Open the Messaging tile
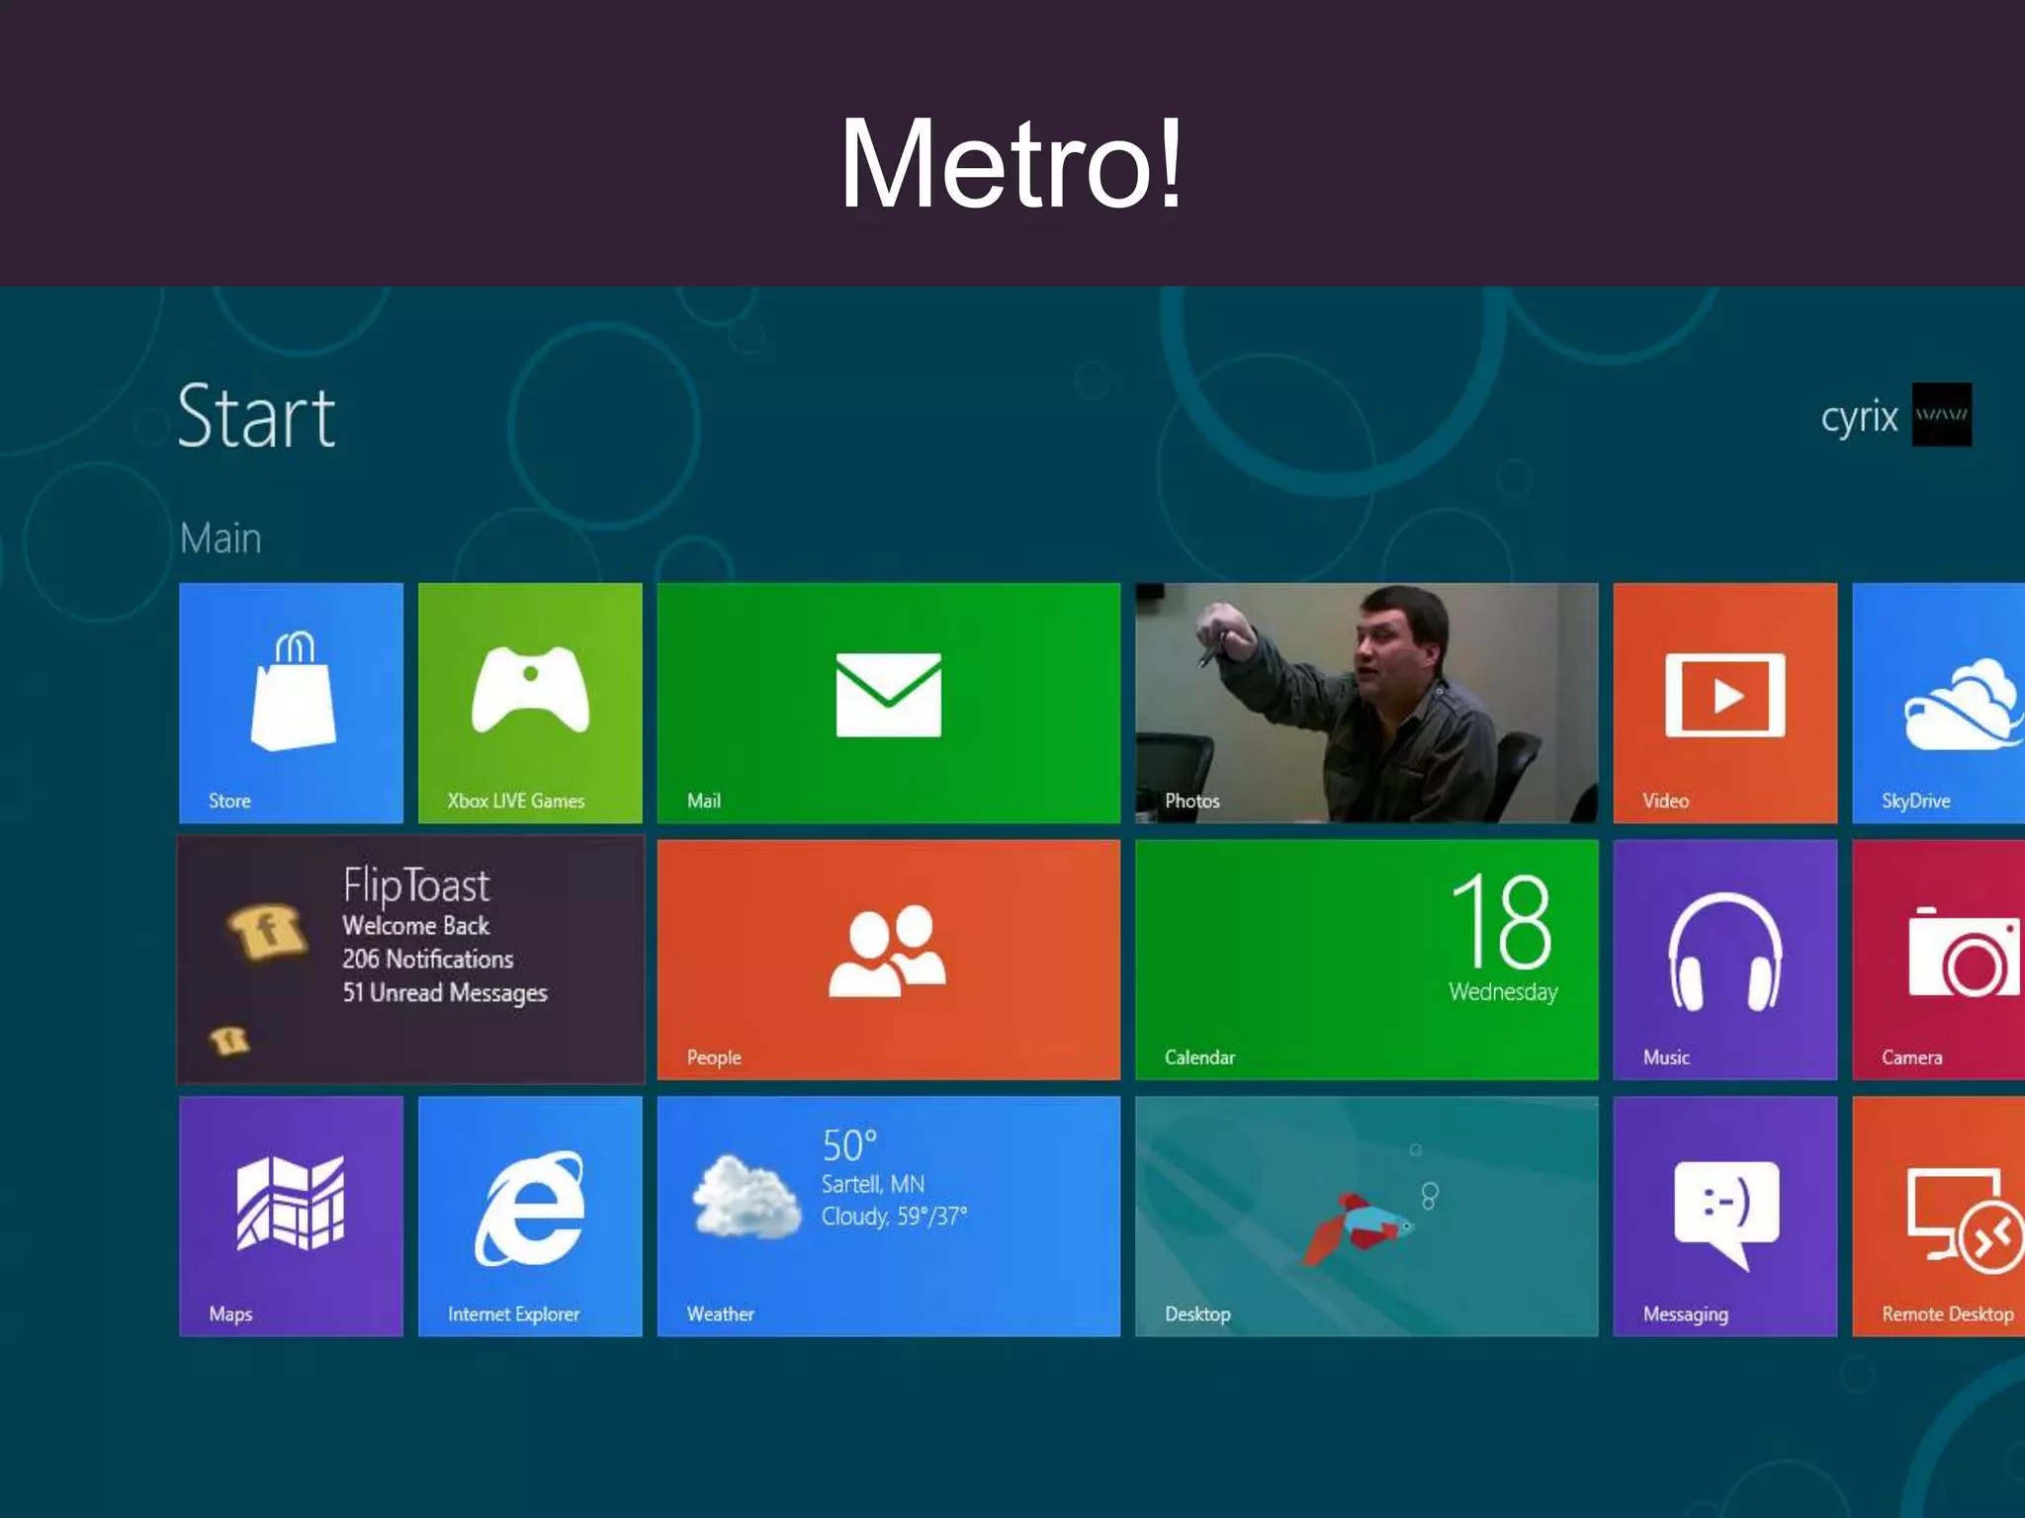The image size is (2025, 1518). [1724, 1216]
